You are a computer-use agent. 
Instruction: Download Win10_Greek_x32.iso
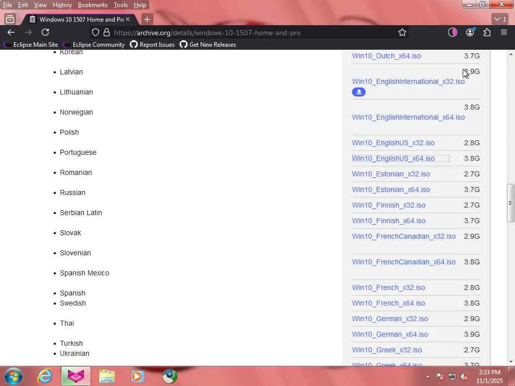click(x=387, y=350)
